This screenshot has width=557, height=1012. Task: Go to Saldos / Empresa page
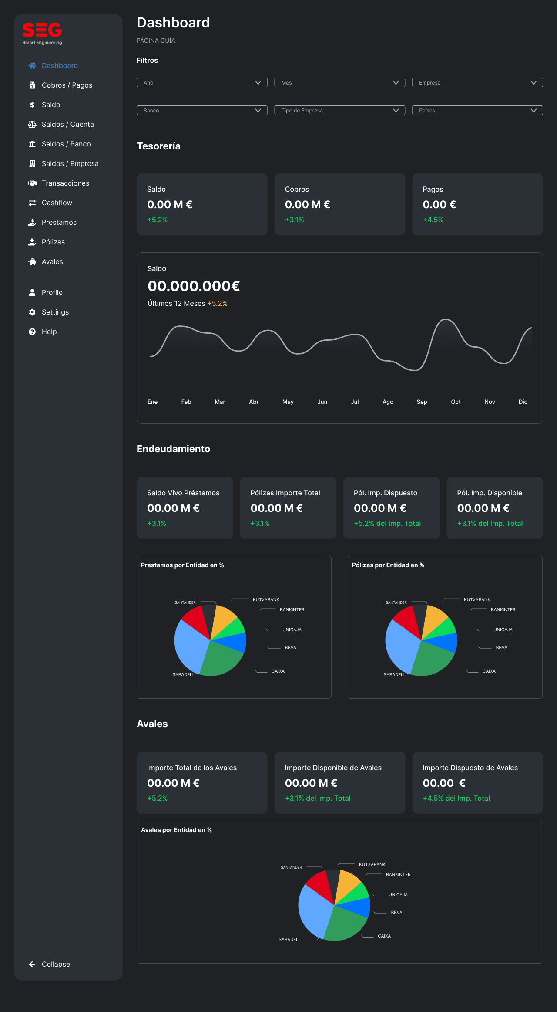(x=70, y=164)
